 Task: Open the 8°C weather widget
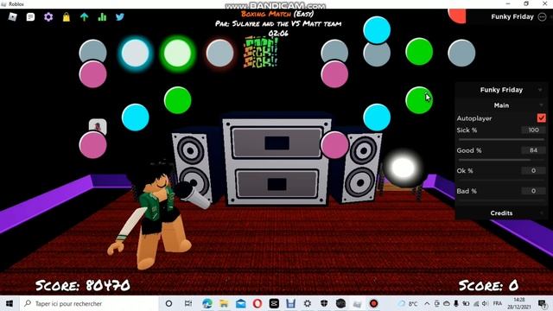[409, 303]
